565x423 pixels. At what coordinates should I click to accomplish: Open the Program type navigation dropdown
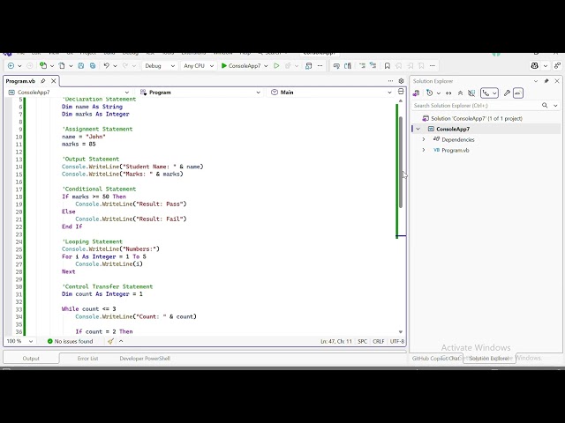tap(200, 93)
